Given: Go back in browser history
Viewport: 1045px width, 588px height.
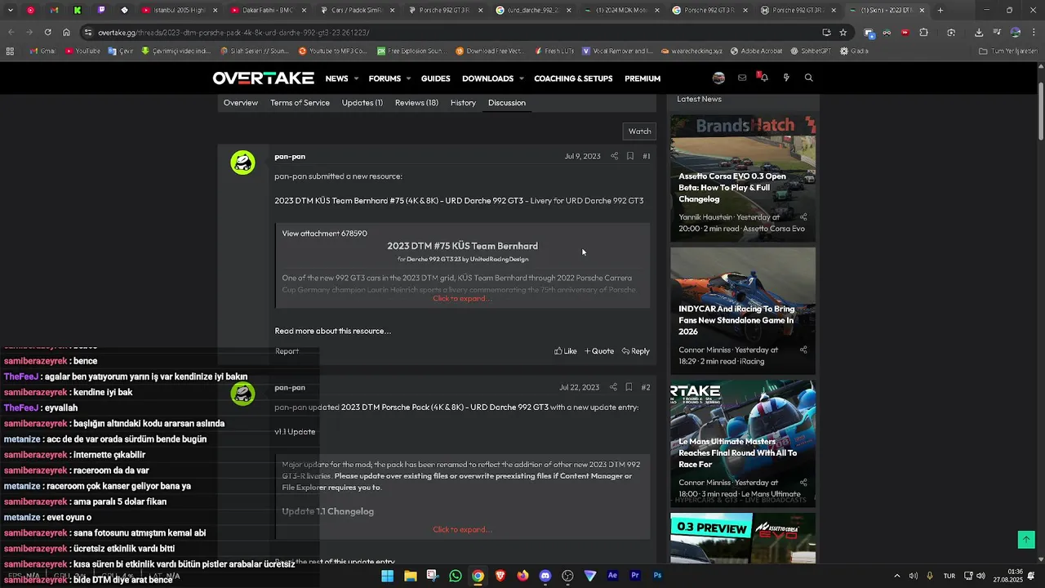Looking at the screenshot, I should pyautogui.click(x=11, y=32).
